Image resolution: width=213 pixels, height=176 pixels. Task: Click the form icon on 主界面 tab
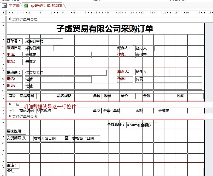click(4, 6)
